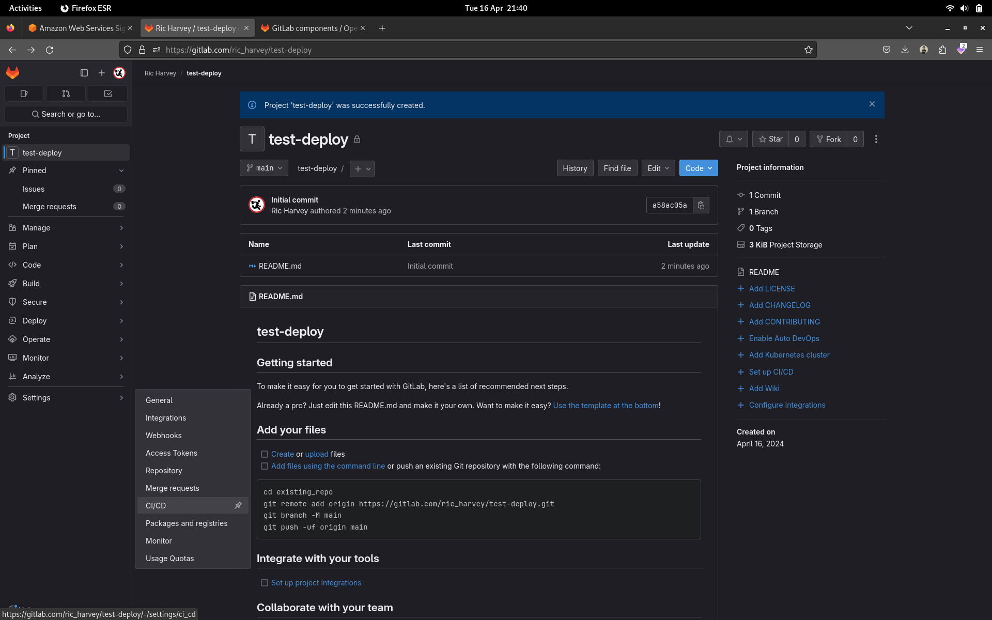Click the Enable Auto DevOps link

click(784, 338)
